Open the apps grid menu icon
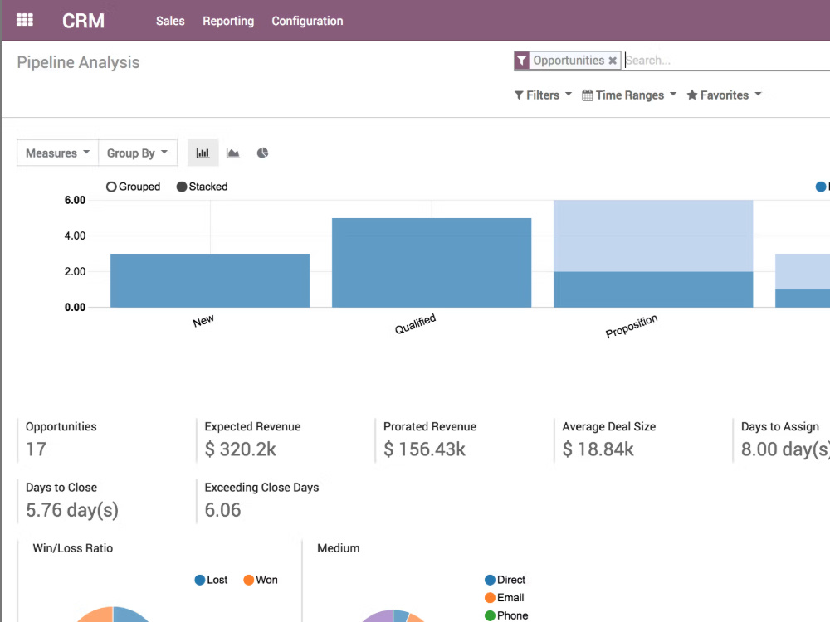 [25, 20]
